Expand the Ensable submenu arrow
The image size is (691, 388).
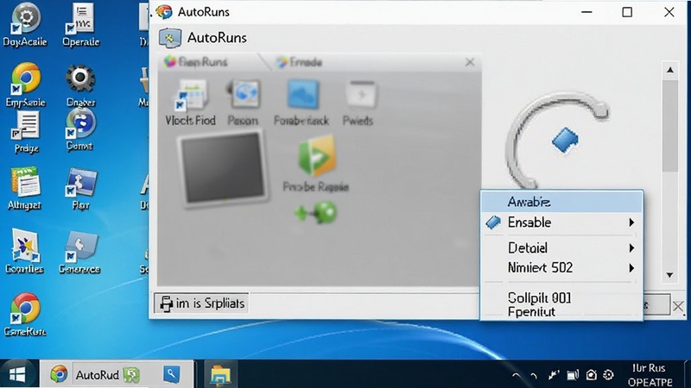[x=631, y=222]
